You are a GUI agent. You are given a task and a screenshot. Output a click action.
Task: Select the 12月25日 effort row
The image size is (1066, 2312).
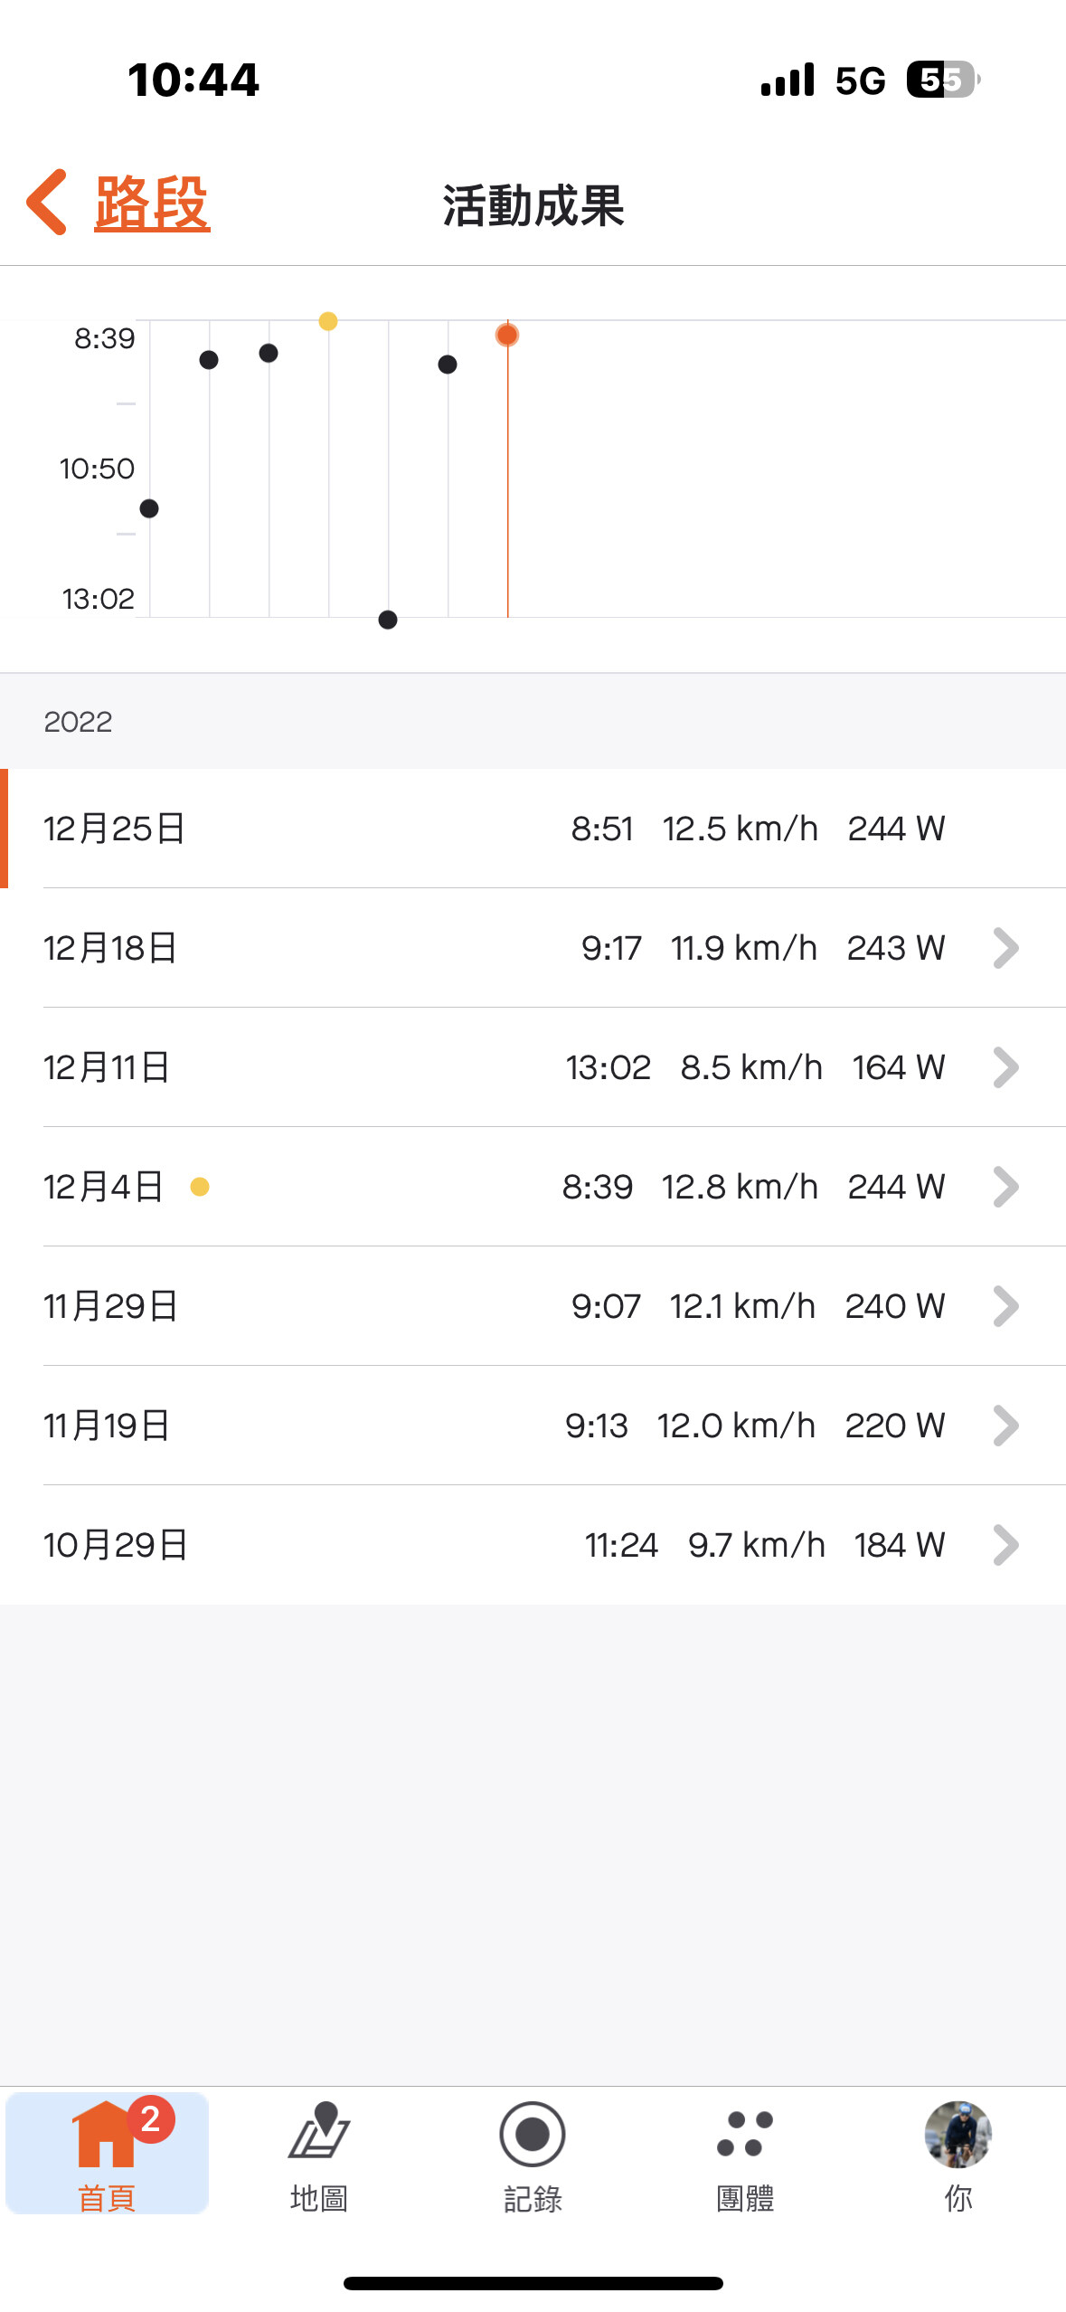533,829
